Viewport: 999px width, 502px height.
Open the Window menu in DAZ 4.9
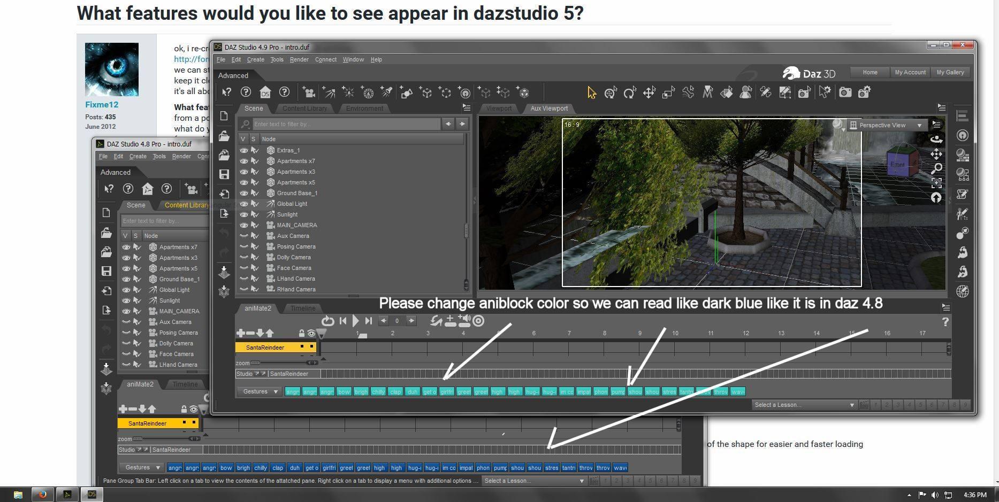(x=353, y=59)
